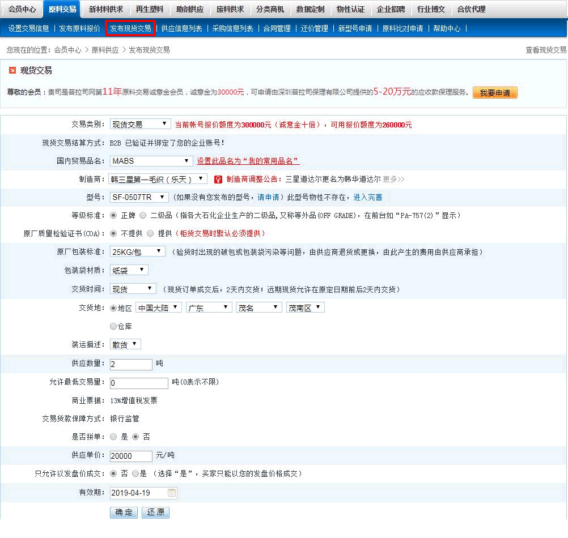
Task: Select 仓库 as delivery location type
Action: [x=113, y=326]
